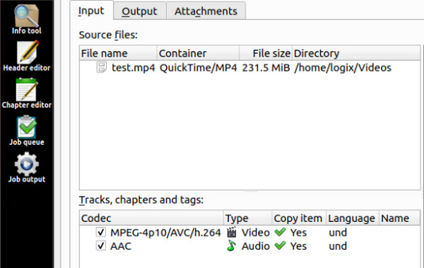Click the Language column header
The width and height of the screenshot is (424, 268).
(353, 218)
